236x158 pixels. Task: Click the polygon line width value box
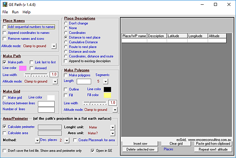tap(113, 103)
